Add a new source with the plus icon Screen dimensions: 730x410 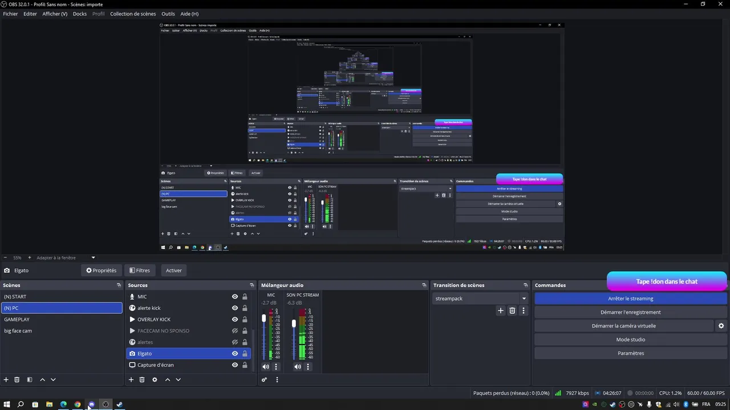tap(131, 380)
